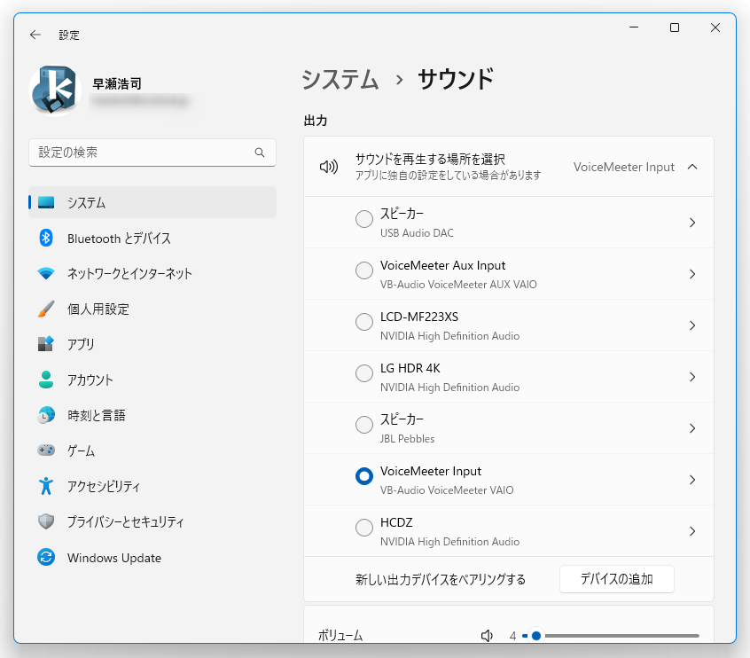
Task: Open システム settings category
Action: (x=152, y=202)
